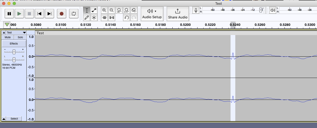Undo the last action

[x=127, y=18]
